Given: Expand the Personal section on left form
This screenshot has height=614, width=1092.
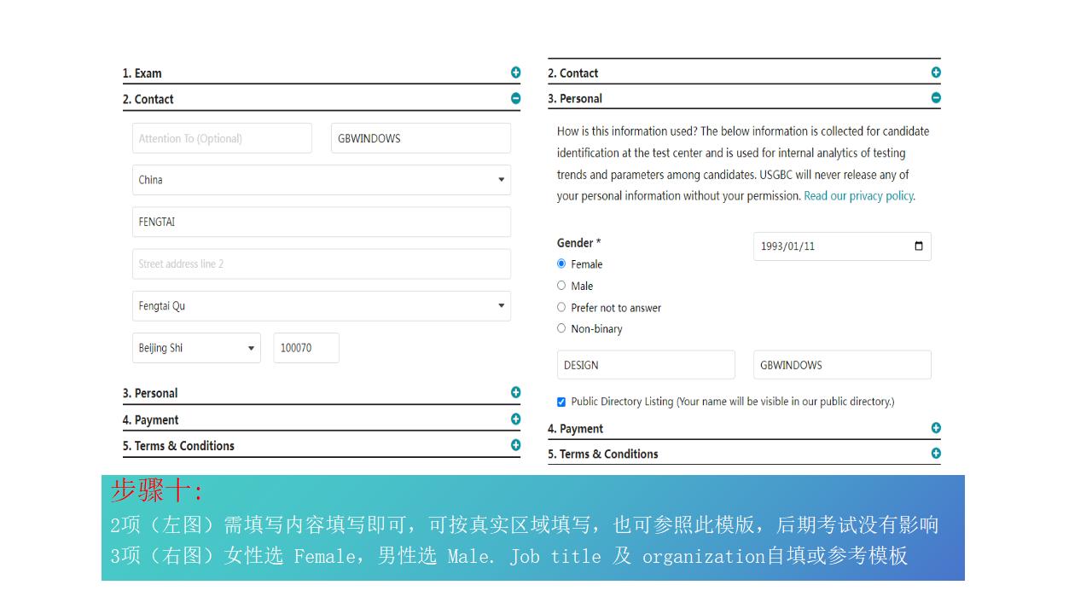Looking at the screenshot, I should (515, 392).
